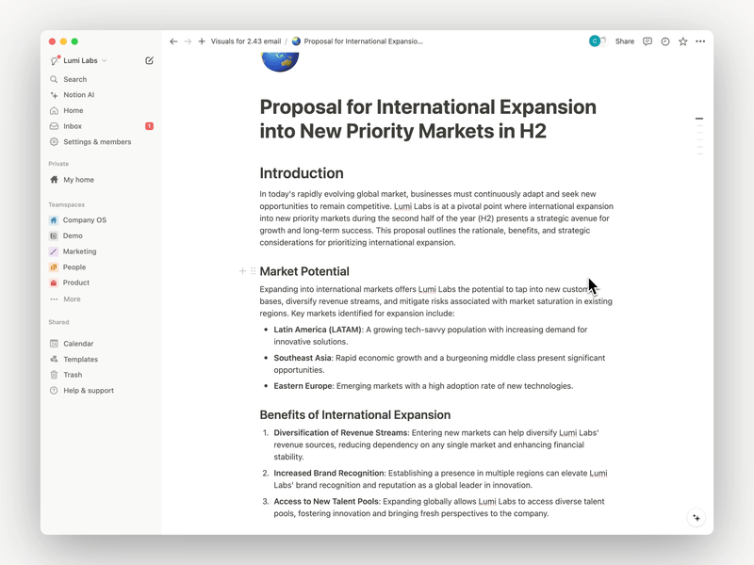
Task: Open the three-dot page options menu
Action: [x=700, y=41]
